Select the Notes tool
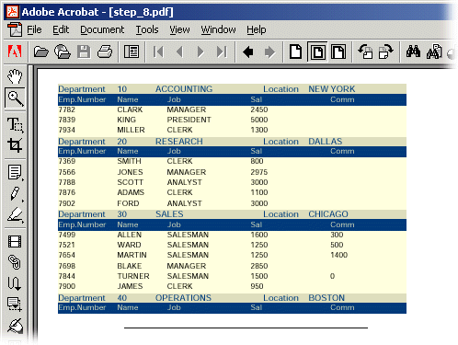 [15, 172]
